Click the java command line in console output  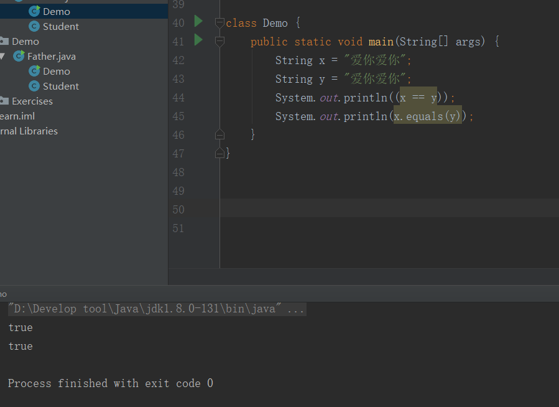157,309
